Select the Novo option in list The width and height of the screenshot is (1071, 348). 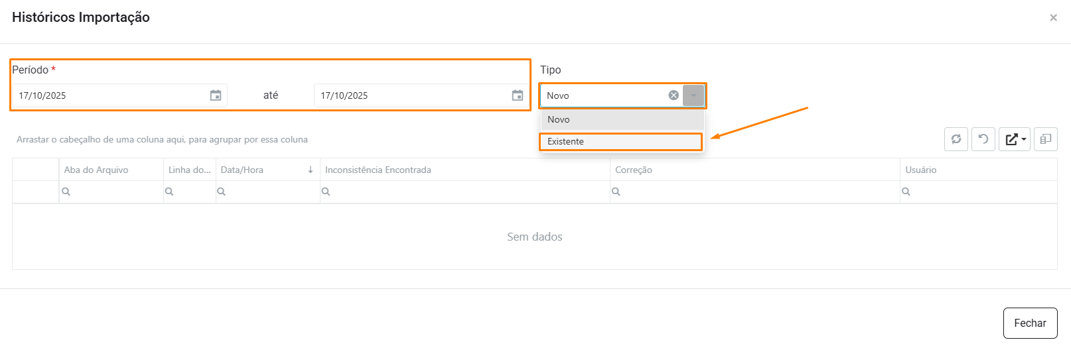pyautogui.click(x=620, y=119)
